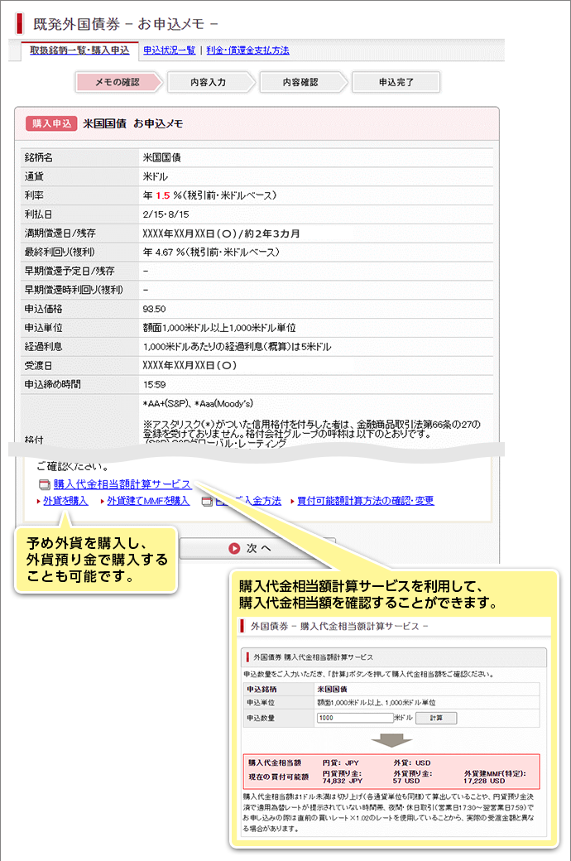Click the 年 4.67 % final yield value
The width and height of the screenshot is (571, 861).
[211, 253]
